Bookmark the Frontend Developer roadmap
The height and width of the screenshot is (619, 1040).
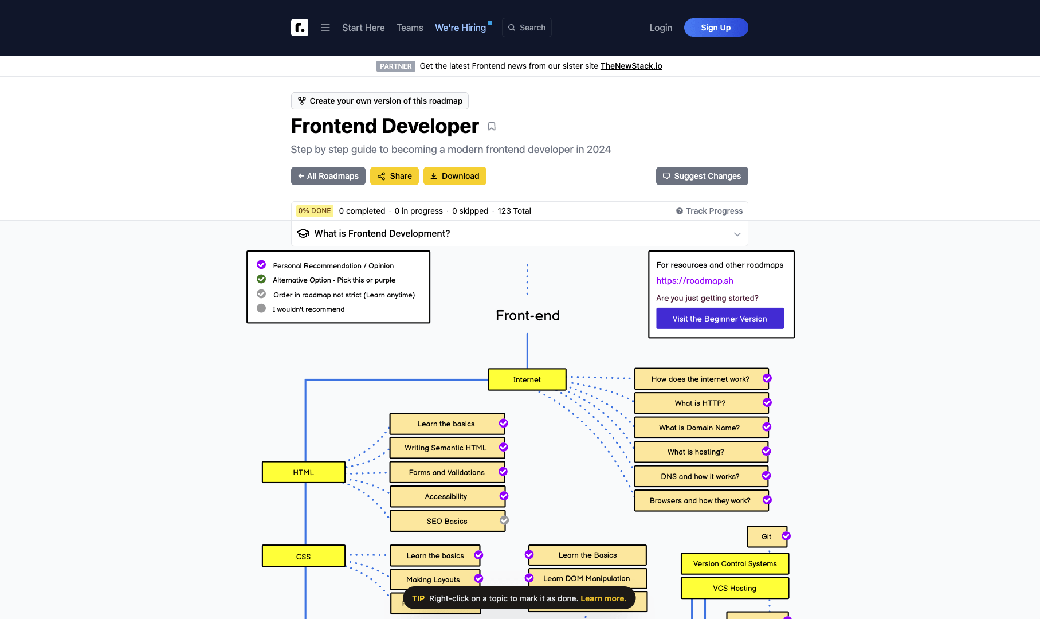[492, 126]
